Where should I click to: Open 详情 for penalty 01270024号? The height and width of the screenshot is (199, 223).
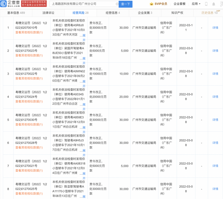(x=215, y=97)
